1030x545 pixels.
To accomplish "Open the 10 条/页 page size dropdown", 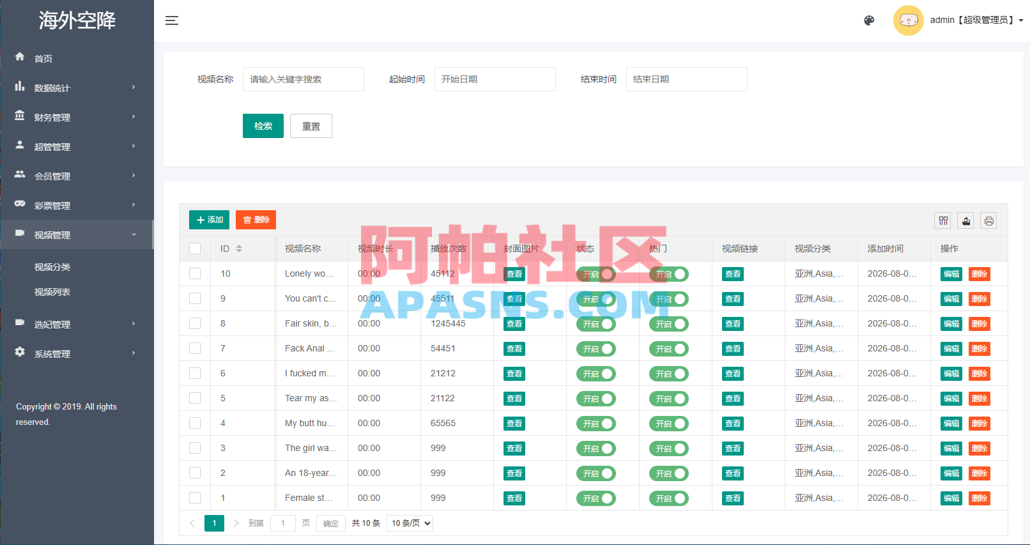I will [x=410, y=523].
